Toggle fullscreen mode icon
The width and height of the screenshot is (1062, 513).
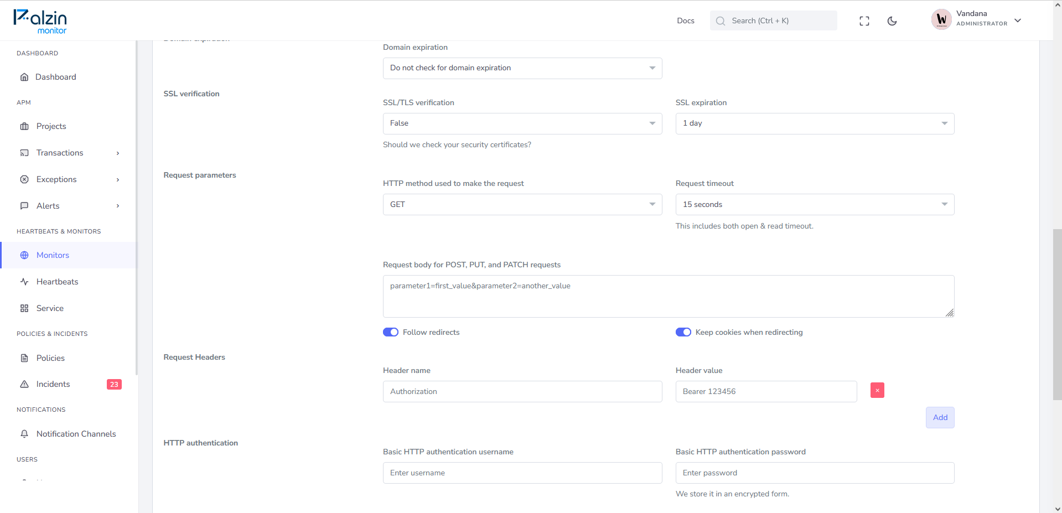(864, 21)
